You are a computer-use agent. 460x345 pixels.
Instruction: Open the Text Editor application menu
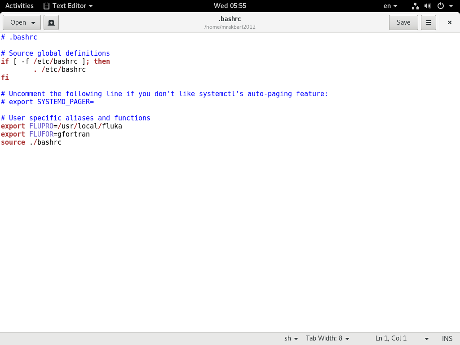68,6
